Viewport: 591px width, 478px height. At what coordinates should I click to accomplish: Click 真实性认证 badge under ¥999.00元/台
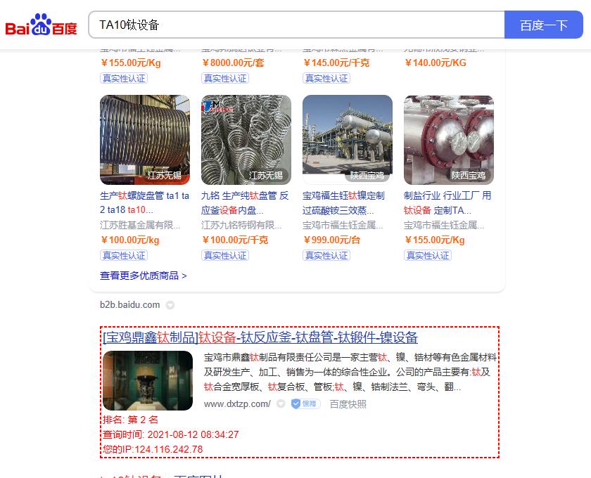pos(326,256)
